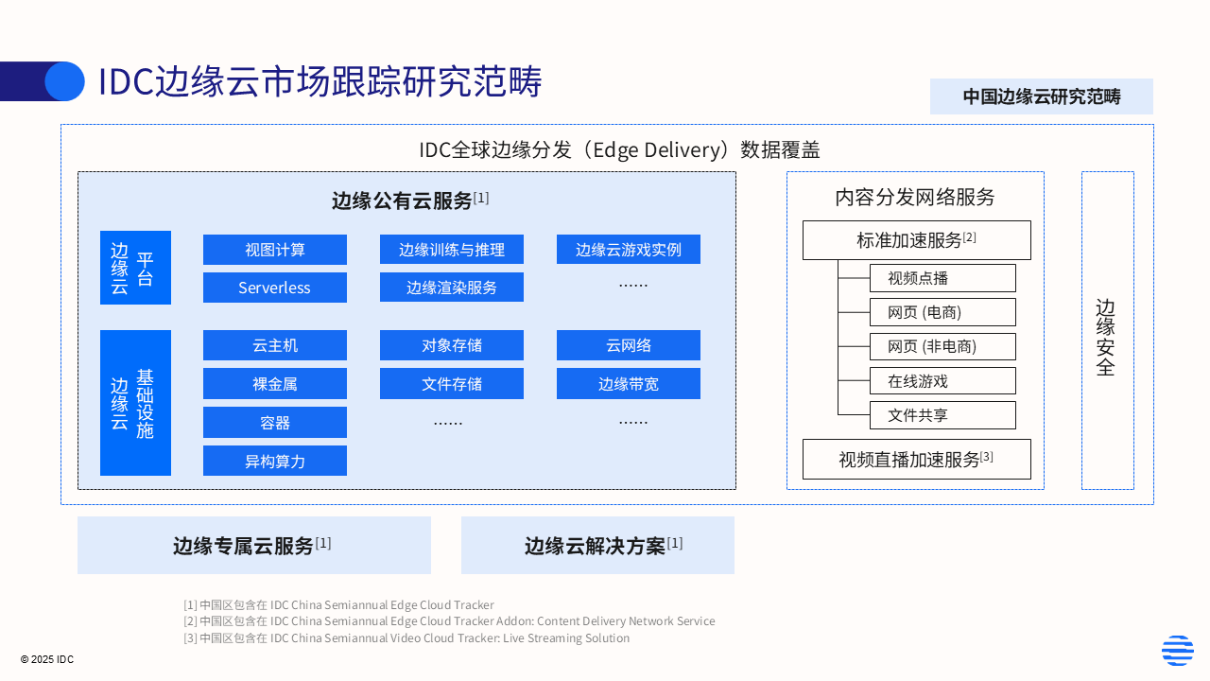Click the 边缘带宽 block
The width and height of the screenshot is (1210, 681).
point(629,384)
